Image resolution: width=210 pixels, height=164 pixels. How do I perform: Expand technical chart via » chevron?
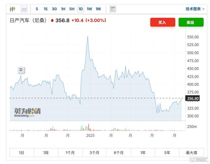203,9
